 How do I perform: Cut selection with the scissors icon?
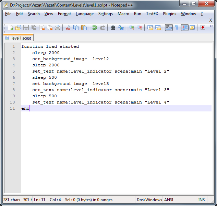[68, 28]
